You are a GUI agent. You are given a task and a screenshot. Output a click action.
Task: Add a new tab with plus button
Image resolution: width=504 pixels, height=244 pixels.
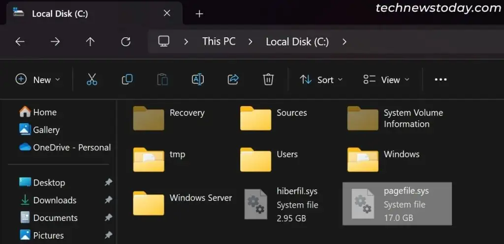pos(199,13)
